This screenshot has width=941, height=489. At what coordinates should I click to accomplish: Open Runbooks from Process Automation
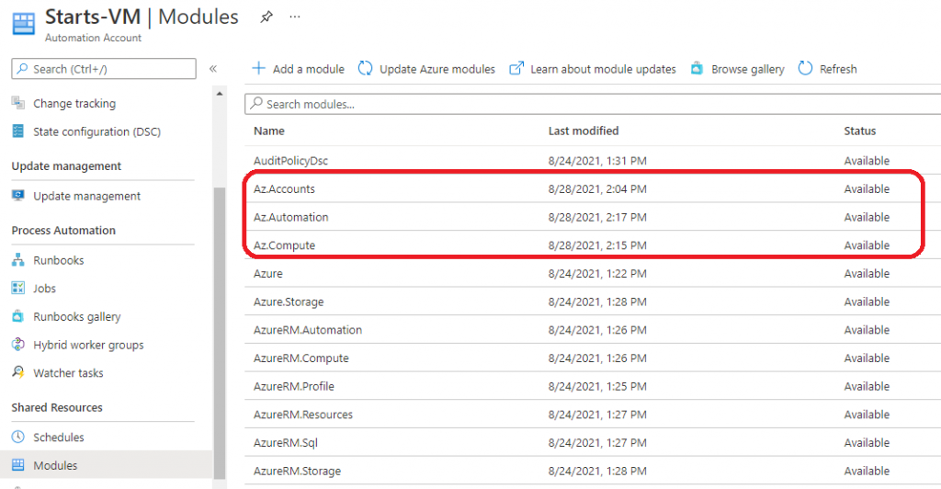click(58, 260)
